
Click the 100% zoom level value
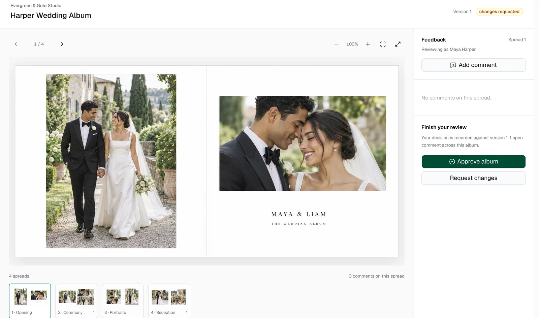[x=352, y=44]
